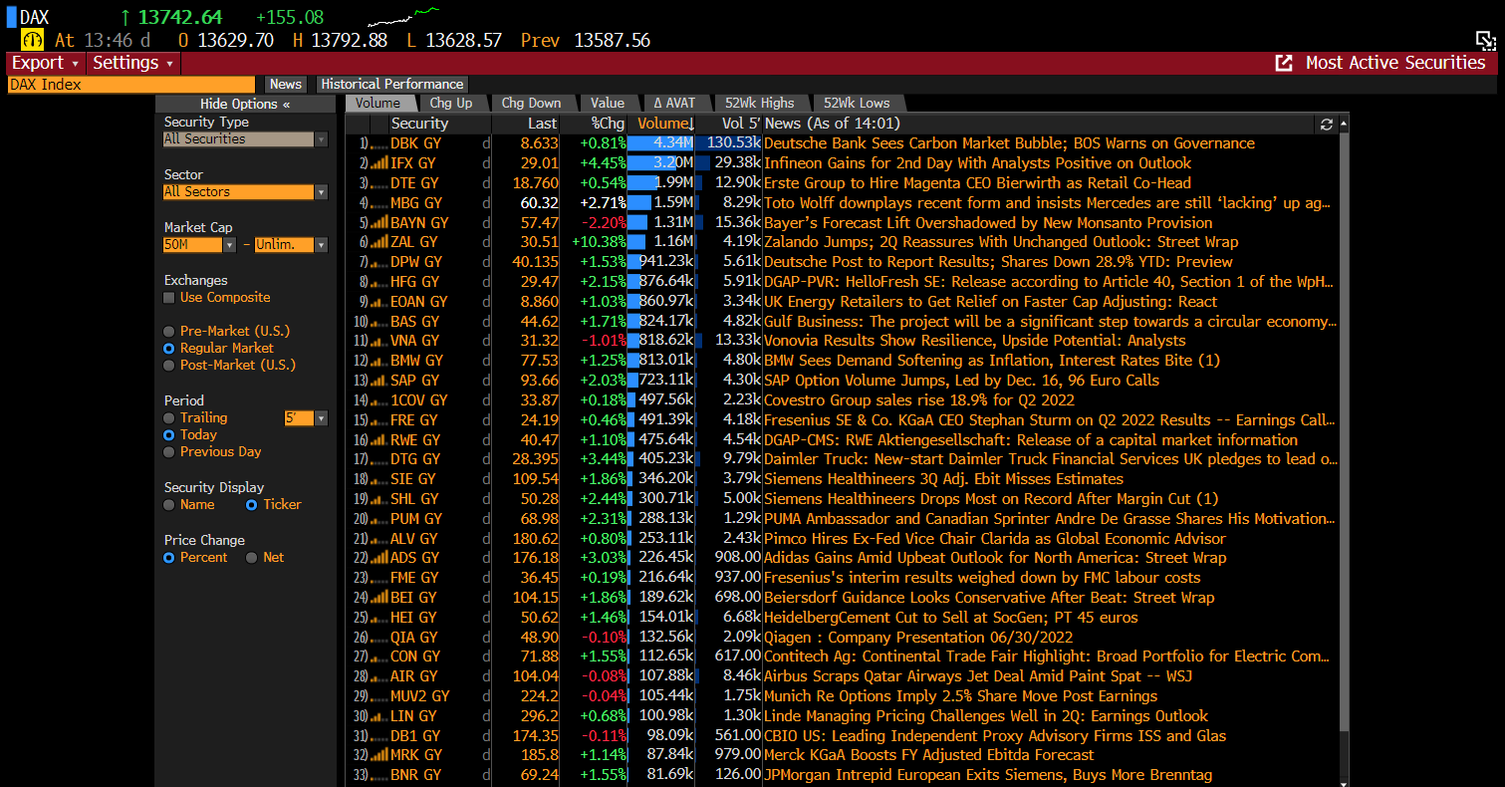Open the Settings dropdown menu
Screen dimensions: 1505x787
click(133, 63)
